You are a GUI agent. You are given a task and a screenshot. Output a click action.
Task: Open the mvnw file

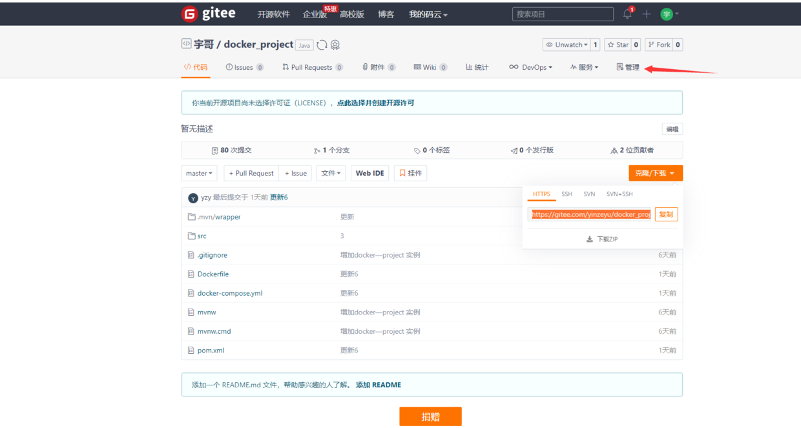click(207, 312)
